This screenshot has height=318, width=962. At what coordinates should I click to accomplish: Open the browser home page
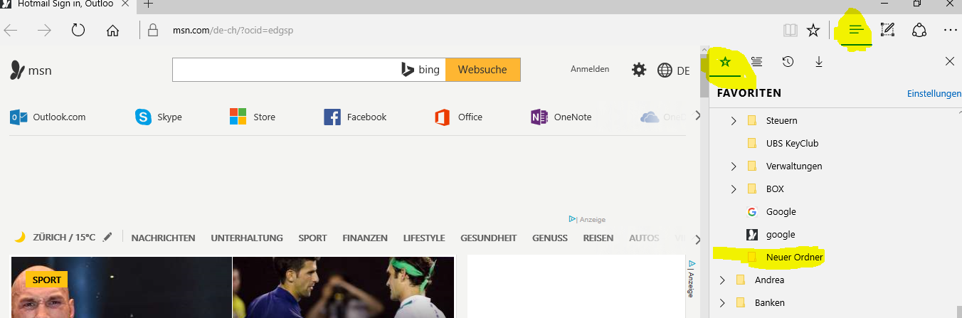coord(112,31)
